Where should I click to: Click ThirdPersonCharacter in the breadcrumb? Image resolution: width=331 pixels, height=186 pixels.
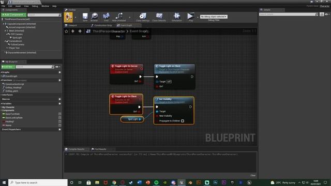(x=109, y=31)
